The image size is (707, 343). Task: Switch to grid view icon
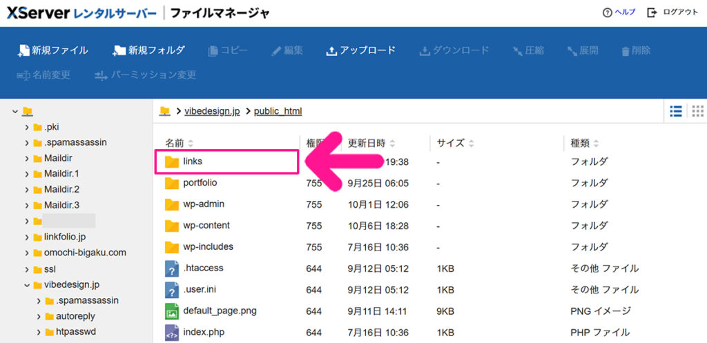[697, 111]
